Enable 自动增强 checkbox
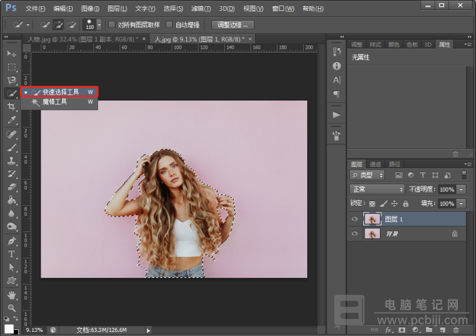476x336 pixels. tap(169, 24)
